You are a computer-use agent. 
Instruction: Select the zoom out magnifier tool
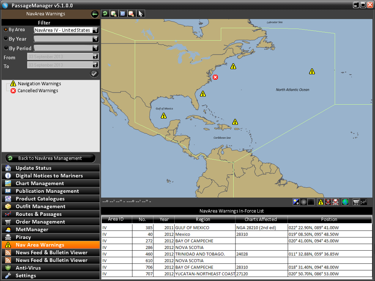(131, 14)
